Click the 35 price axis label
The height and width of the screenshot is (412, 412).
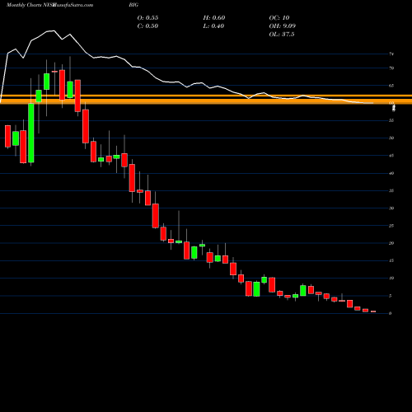(x=391, y=190)
